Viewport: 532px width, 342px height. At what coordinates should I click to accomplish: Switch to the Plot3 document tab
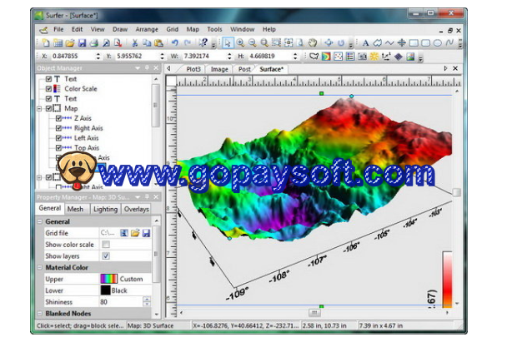[x=193, y=69]
